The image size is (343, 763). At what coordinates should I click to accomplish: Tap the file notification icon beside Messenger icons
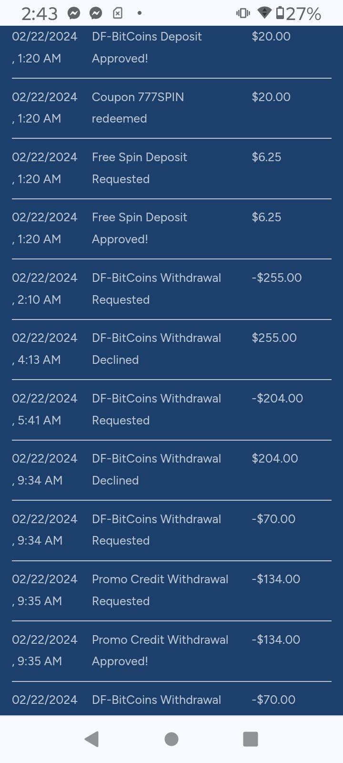pyautogui.click(x=118, y=13)
